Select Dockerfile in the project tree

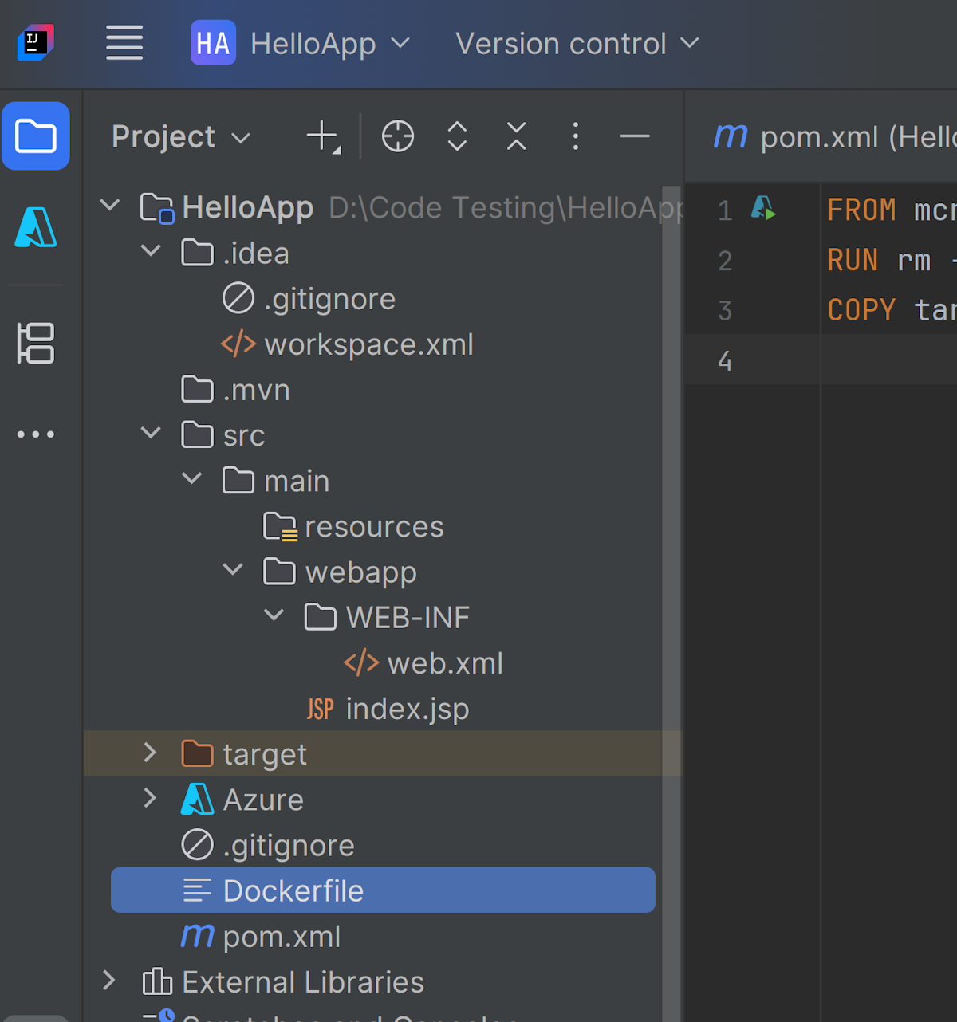point(293,890)
